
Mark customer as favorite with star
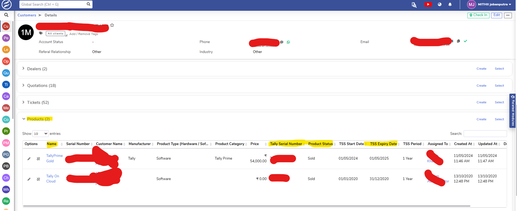(112, 25)
